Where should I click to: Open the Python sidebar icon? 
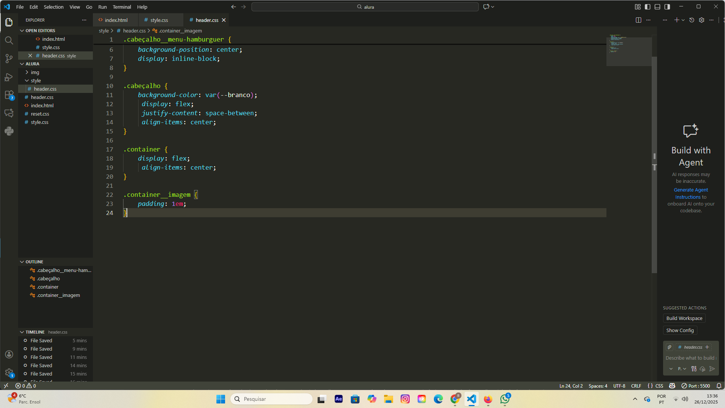(x=9, y=131)
